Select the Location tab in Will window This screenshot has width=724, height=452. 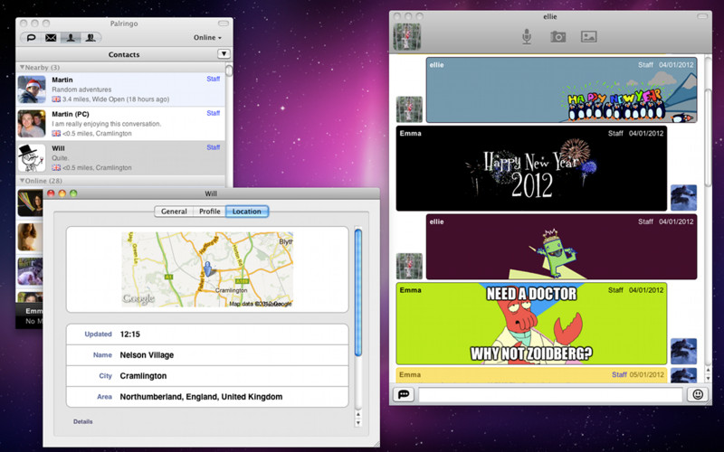(x=246, y=212)
